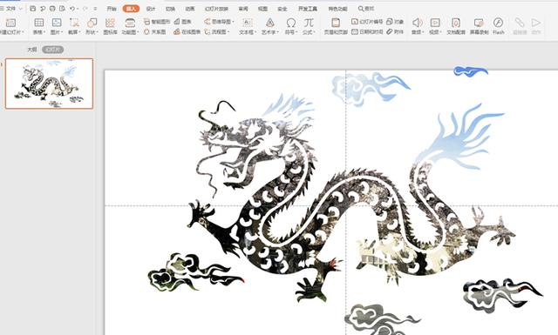Switch to the 大纲 outline pane tab
Image resolution: width=558 pixels, height=335 pixels.
(x=32, y=50)
